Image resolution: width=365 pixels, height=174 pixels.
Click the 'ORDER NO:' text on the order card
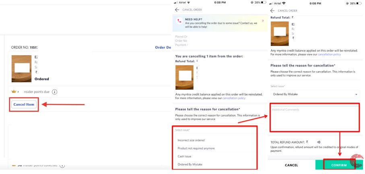pyautogui.click(x=20, y=48)
